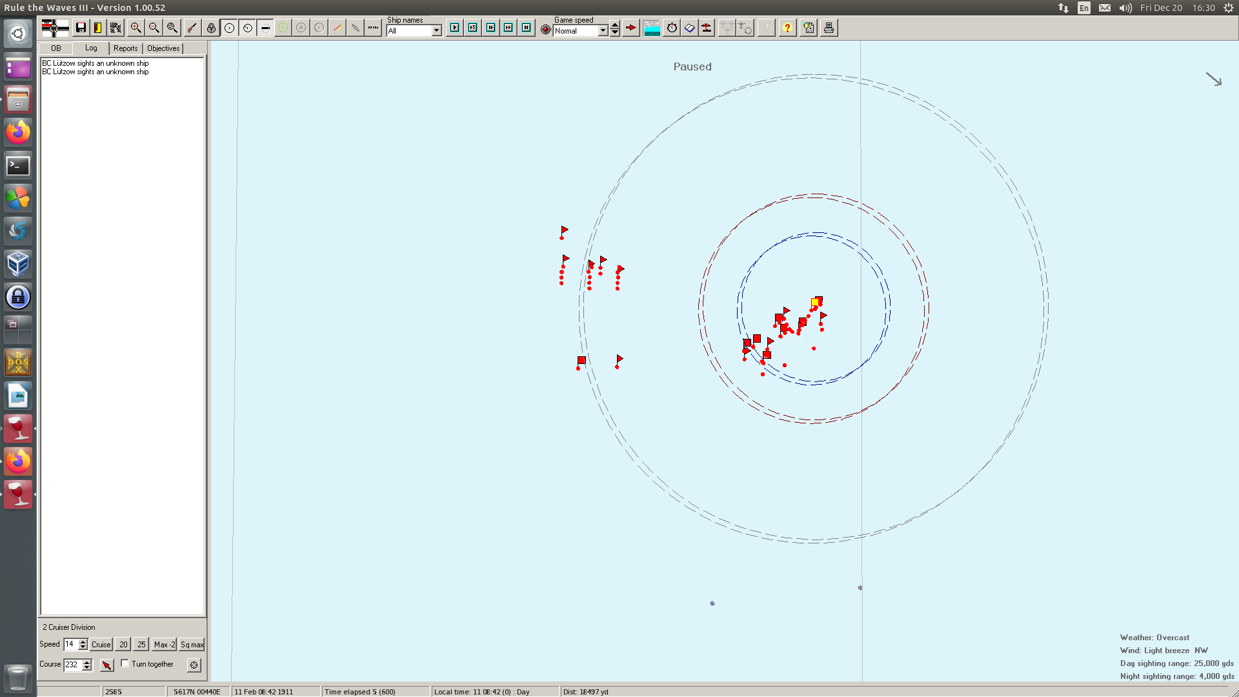
Task: Toggle the green circle display button
Action: pos(283,28)
